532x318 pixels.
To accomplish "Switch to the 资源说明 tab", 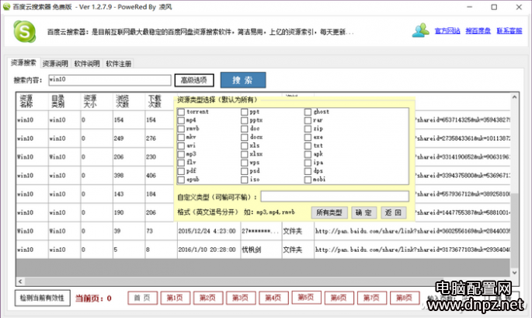I will point(55,64).
